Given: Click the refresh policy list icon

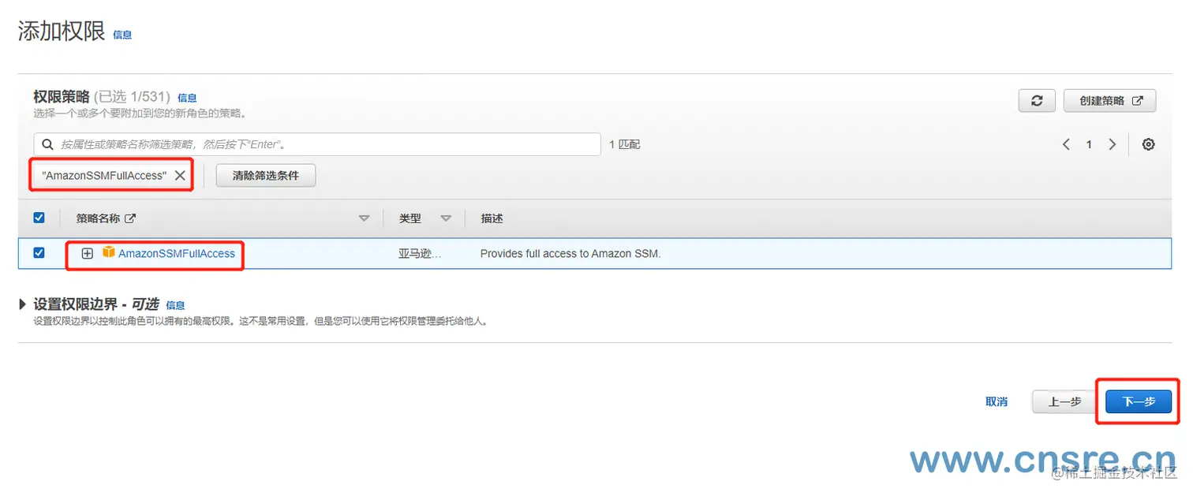Looking at the screenshot, I should pyautogui.click(x=1036, y=100).
